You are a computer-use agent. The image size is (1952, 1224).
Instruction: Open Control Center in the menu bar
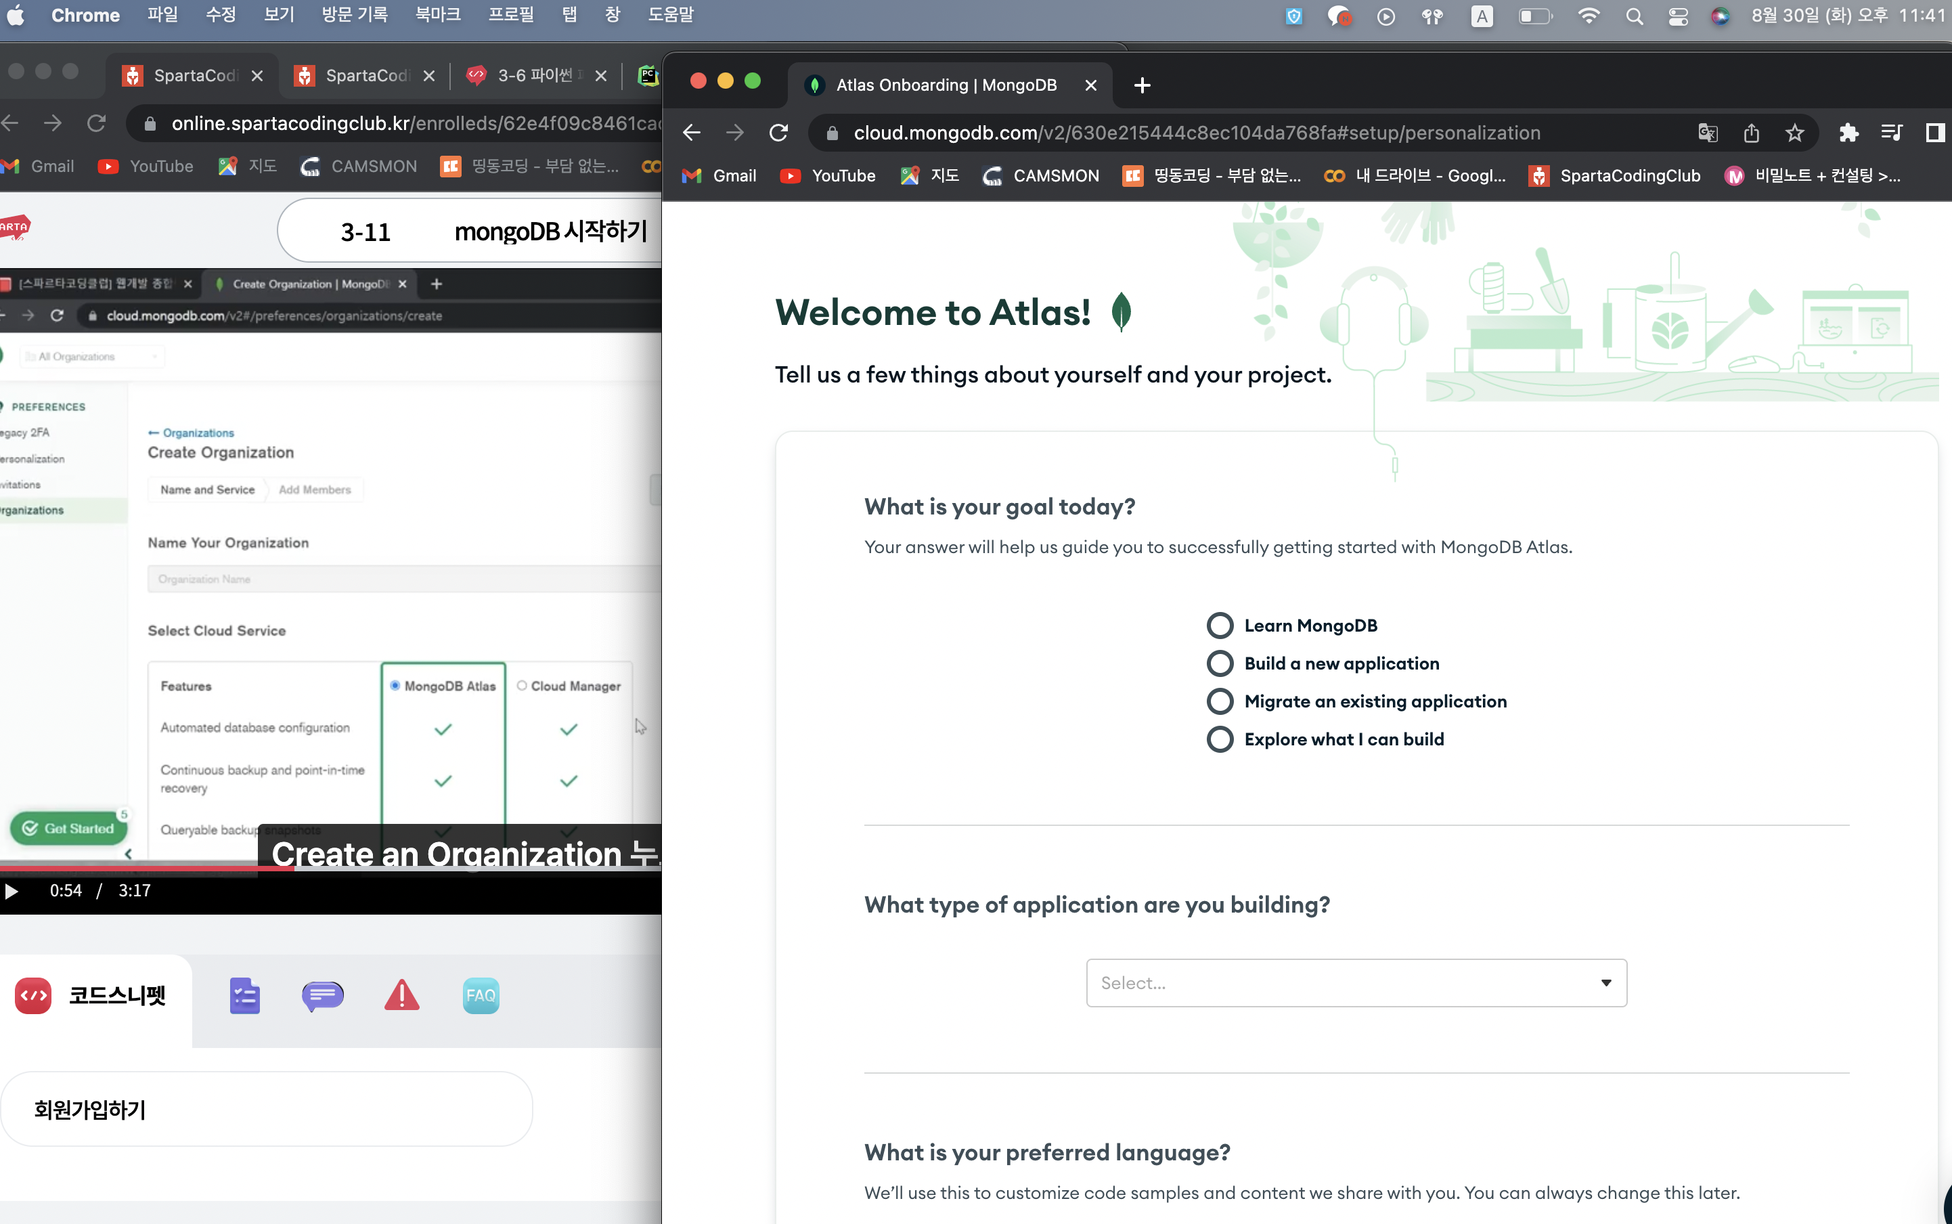1678,16
